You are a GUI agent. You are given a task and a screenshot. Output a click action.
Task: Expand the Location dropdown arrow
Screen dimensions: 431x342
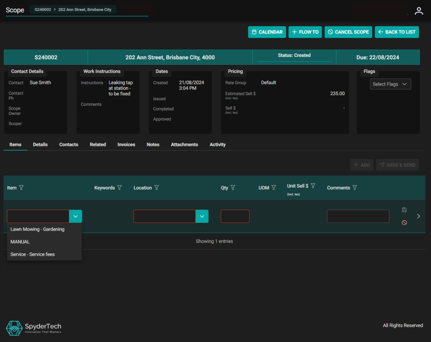[x=202, y=216]
